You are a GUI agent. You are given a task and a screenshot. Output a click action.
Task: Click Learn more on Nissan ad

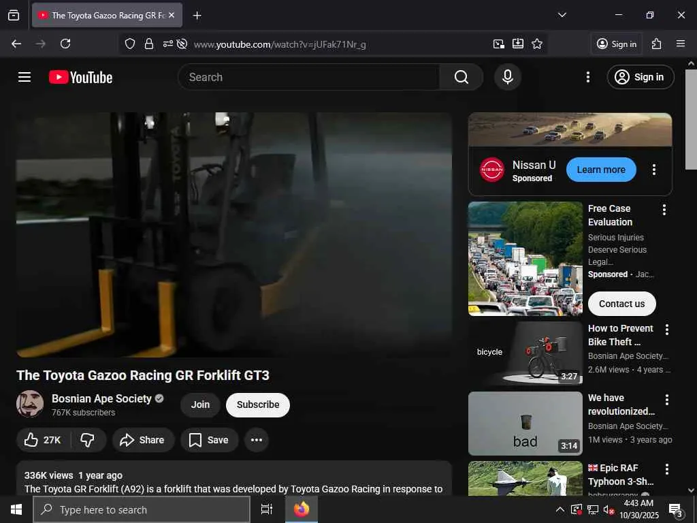(601, 170)
